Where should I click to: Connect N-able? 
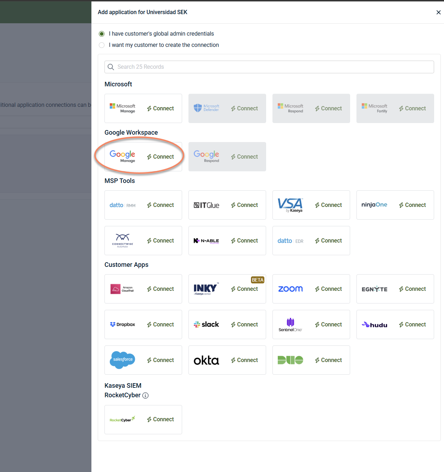point(245,240)
